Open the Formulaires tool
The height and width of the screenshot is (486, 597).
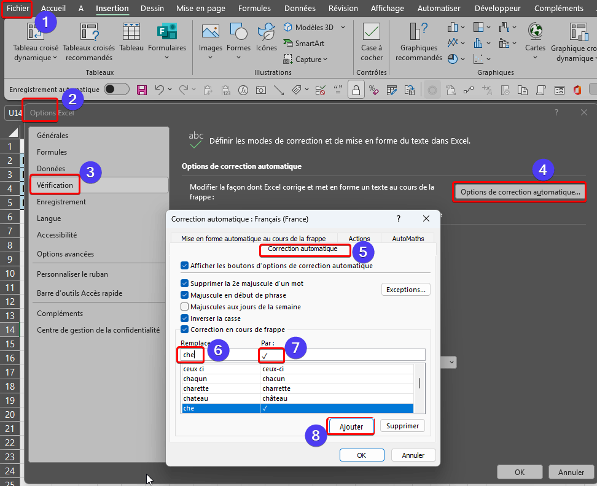167,31
